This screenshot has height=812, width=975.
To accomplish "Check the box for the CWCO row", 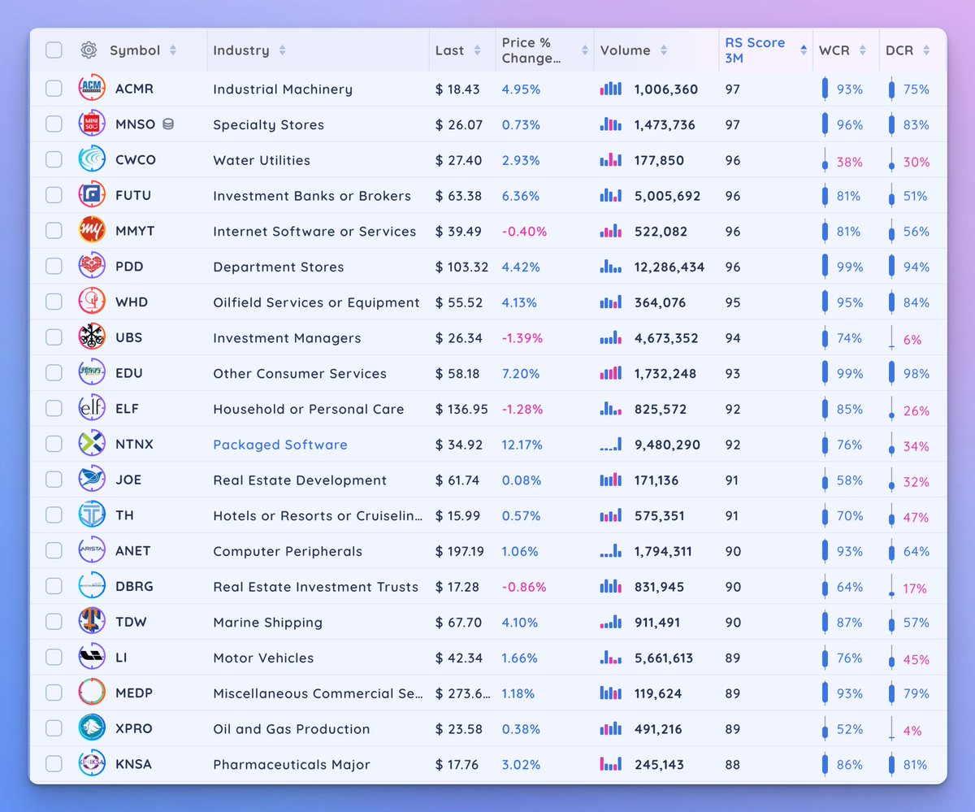I will [x=54, y=160].
